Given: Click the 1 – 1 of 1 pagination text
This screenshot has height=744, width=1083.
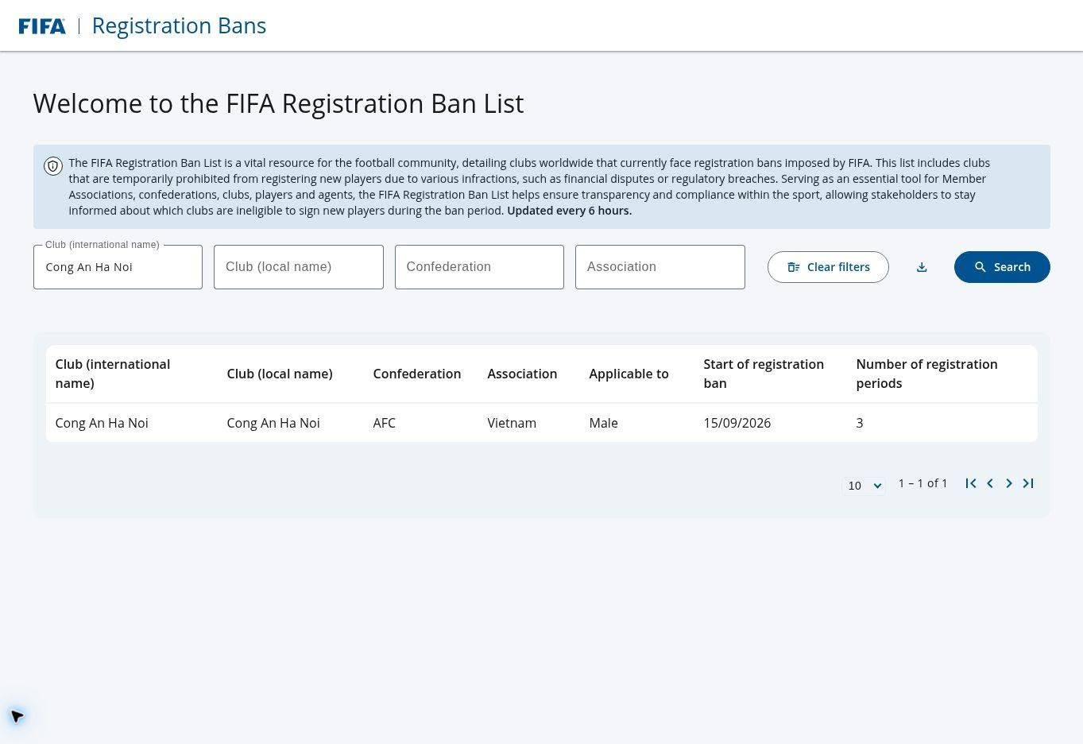Looking at the screenshot, I should coord(923,483).
